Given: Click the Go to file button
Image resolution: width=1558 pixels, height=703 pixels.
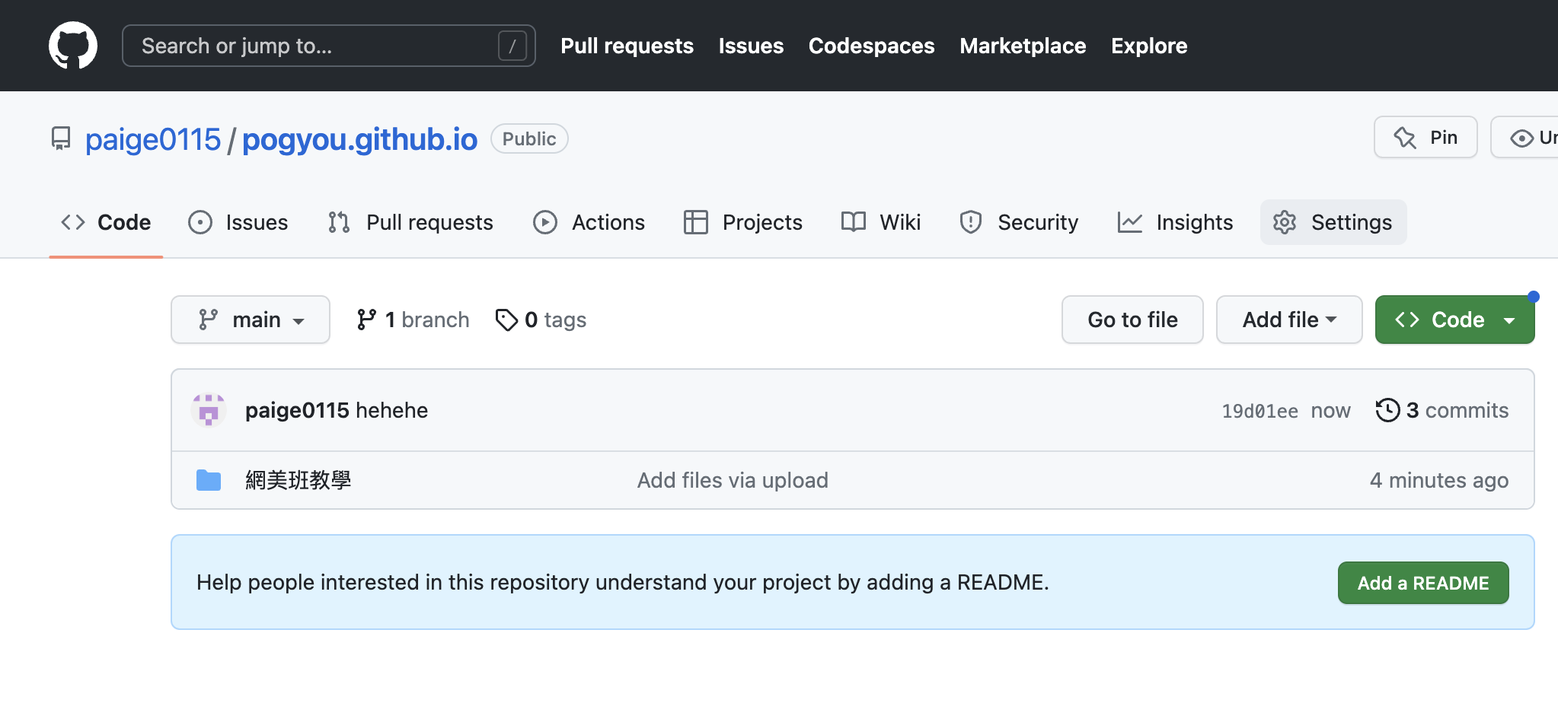Looking at the screenshot, I should point(1132,320).
